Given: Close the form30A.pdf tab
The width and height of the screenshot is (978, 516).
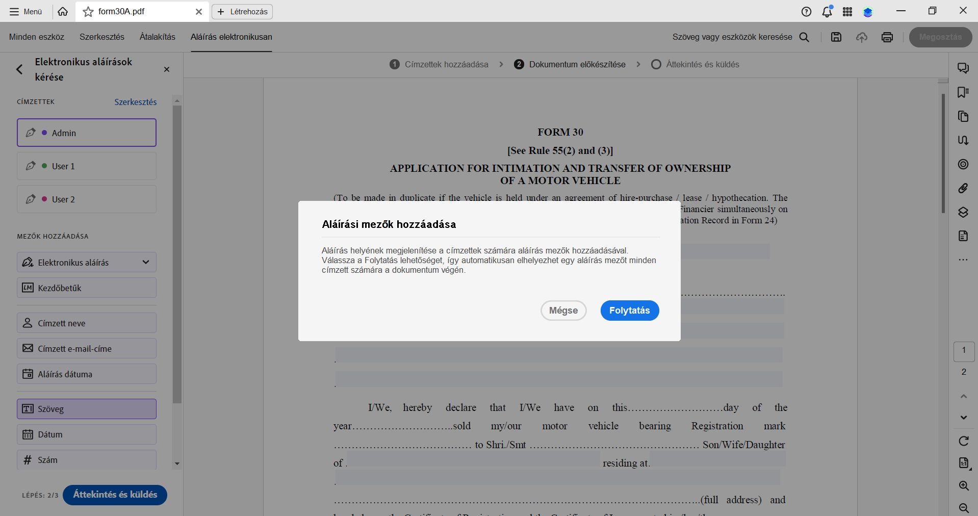Looking at the screenshot, I should click(199, 12).
